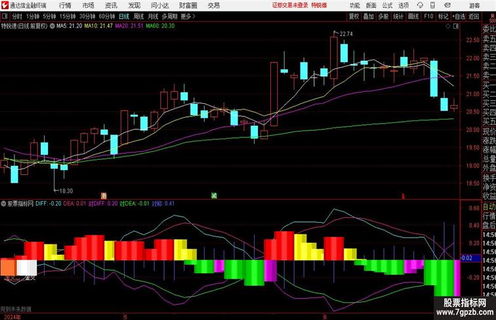Open the 财富圈 menu

tap(188, 5)
